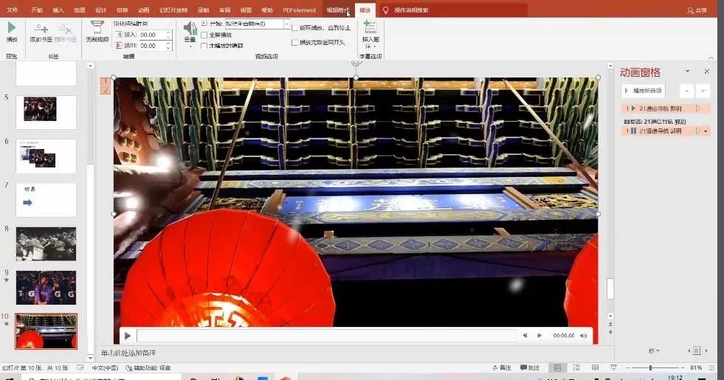Open the Animation Pane options dropdown arrow
724x380 pixels.
(687, 72)
